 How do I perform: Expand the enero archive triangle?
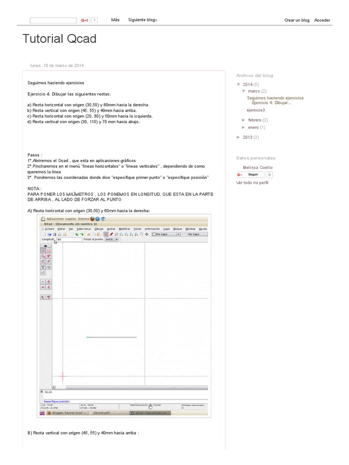click(x=244, y=128)
